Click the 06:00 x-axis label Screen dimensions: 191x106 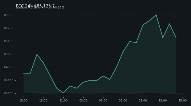point(123,100)
